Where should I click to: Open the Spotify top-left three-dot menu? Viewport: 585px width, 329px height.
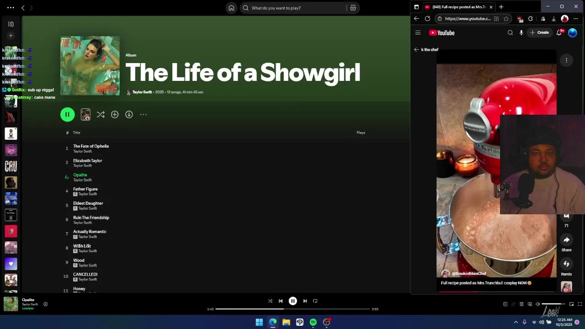point(11,8)
